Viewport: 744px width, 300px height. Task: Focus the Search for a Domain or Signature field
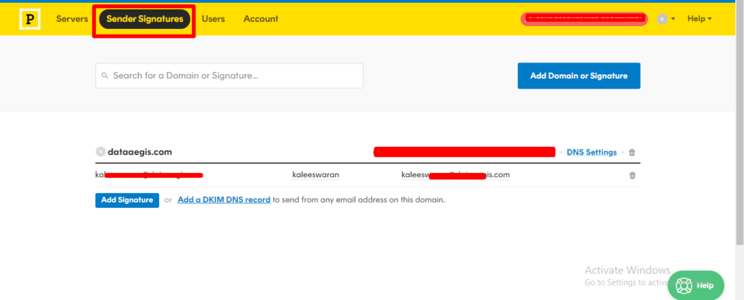(232, 76)
